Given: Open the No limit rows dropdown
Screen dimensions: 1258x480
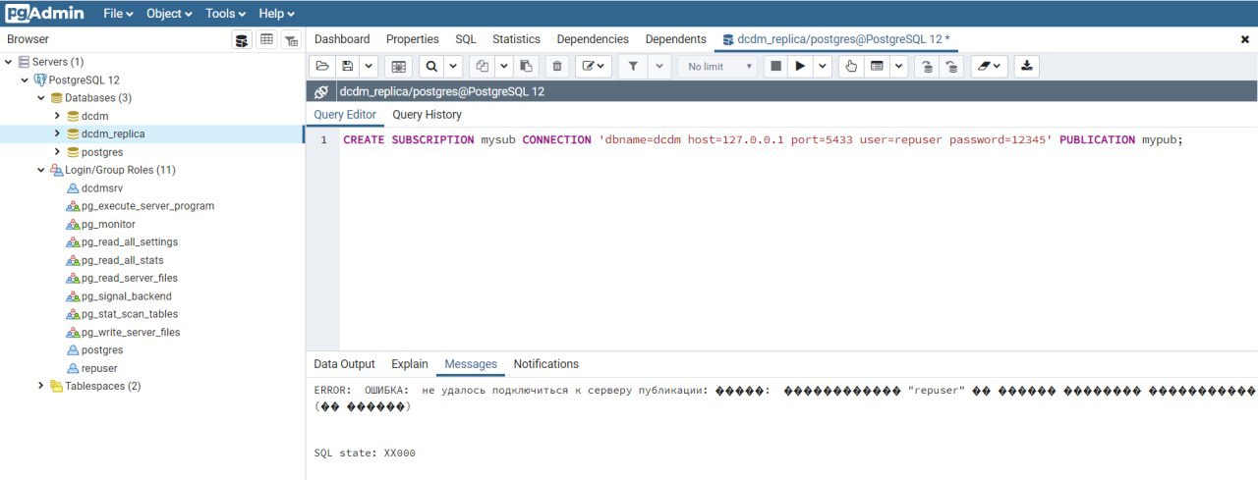Looking at the screenshot, I should [717, 66].
